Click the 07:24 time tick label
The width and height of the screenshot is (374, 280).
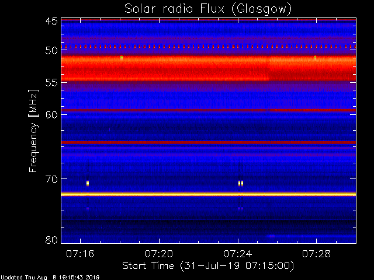[238, 254]
